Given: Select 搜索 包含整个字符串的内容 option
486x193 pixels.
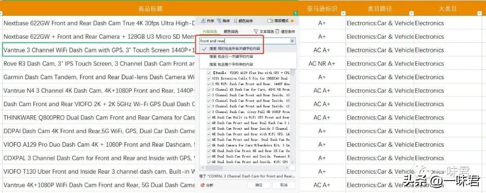Looking at the screenshot, I should 247,64.
